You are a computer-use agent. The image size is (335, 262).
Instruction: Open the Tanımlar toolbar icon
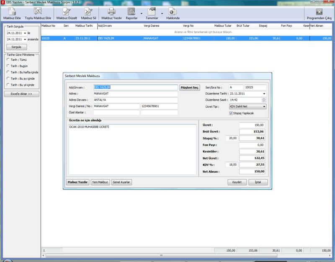[152, 12]
